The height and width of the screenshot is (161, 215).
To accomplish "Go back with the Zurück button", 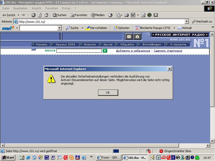I will 9,15.
